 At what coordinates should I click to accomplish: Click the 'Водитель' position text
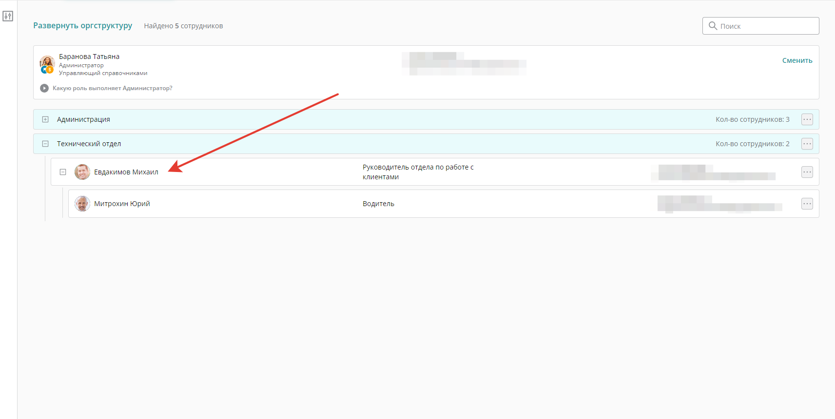pyautogui.click(x=378, y=204)
